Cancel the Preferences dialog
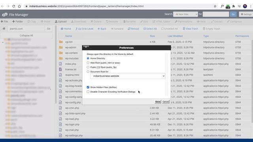Screen dimensions: 253x142 [166, 102]
